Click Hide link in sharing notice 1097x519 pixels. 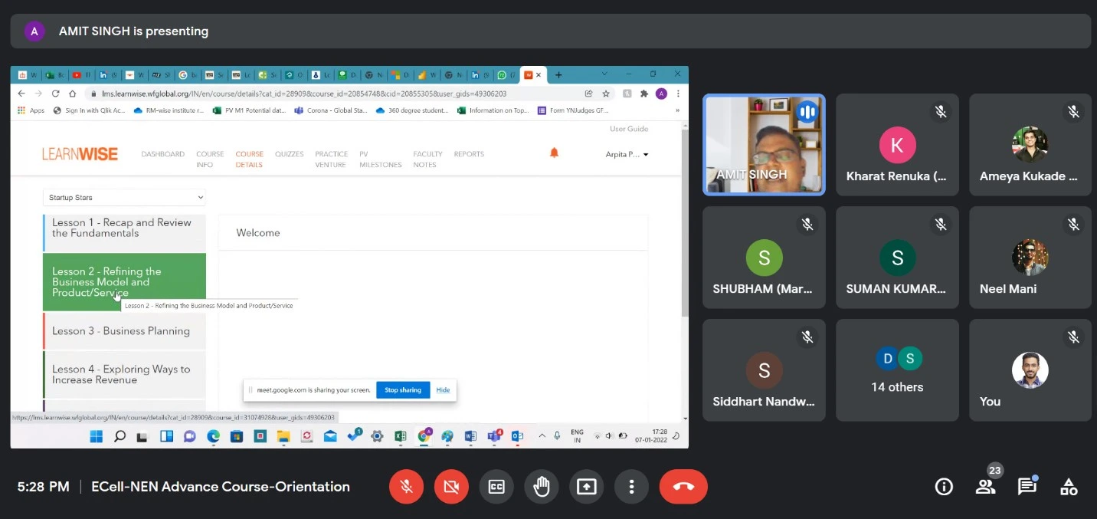(443, 389)
